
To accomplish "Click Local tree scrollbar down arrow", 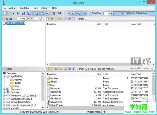I will tap(43, 108).
